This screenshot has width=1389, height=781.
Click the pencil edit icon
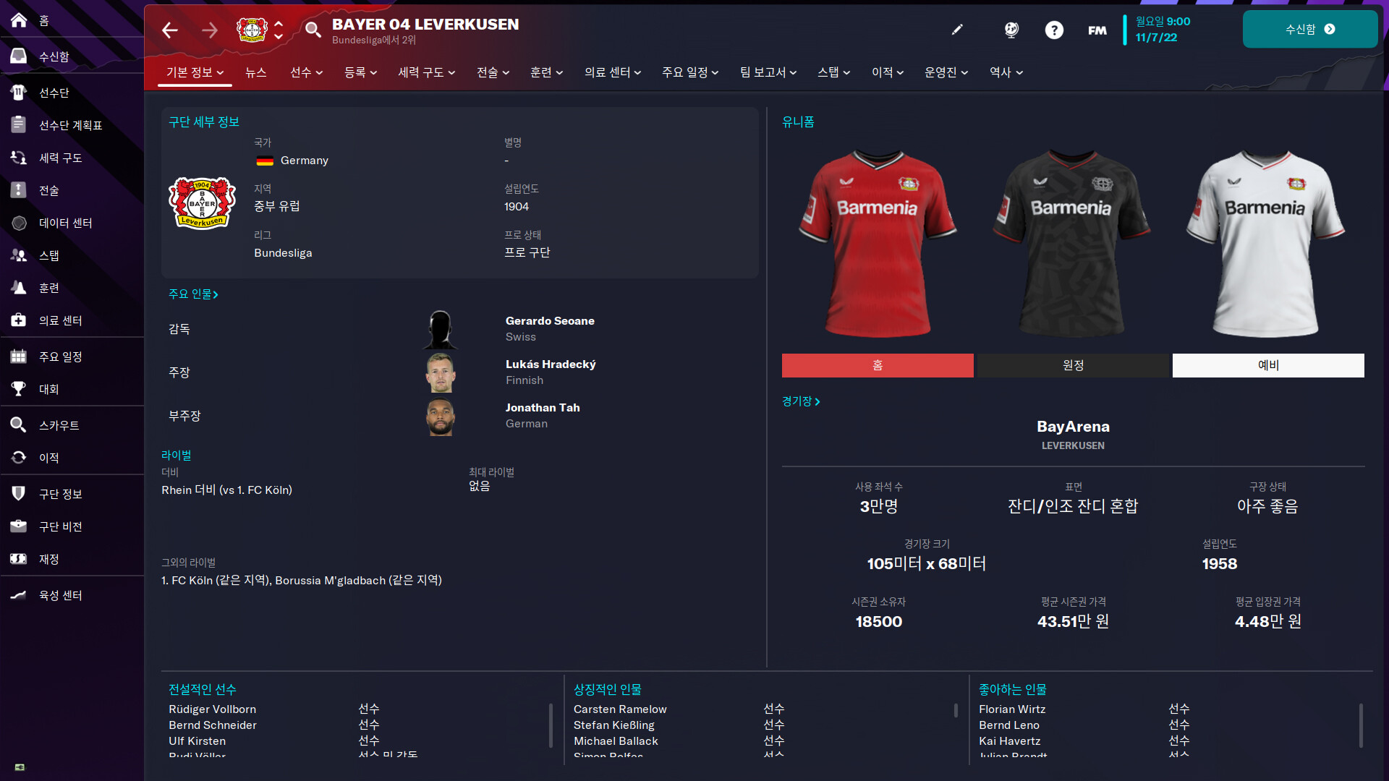(x=957, y=30)
